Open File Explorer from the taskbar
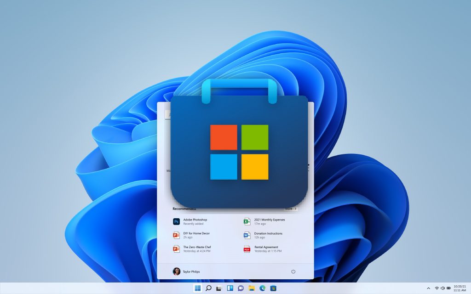 252,288
